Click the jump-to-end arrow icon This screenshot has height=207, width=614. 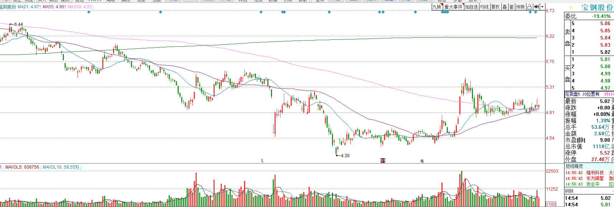[x=536, y=7]
